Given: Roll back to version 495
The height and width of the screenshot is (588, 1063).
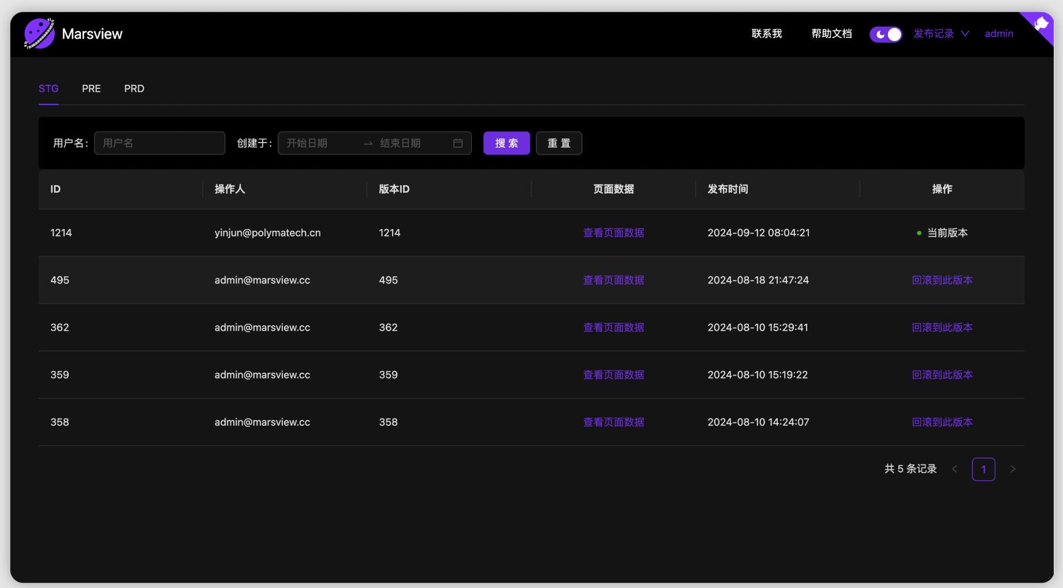Looking at the screenshot, I should 942,280.
